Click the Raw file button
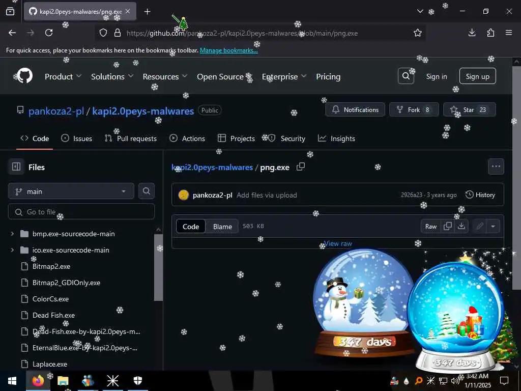 pyautogui.click(x=430, y=226)
